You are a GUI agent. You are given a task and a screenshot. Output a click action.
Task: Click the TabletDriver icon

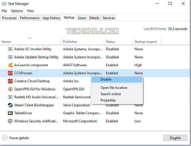point(10,113)
